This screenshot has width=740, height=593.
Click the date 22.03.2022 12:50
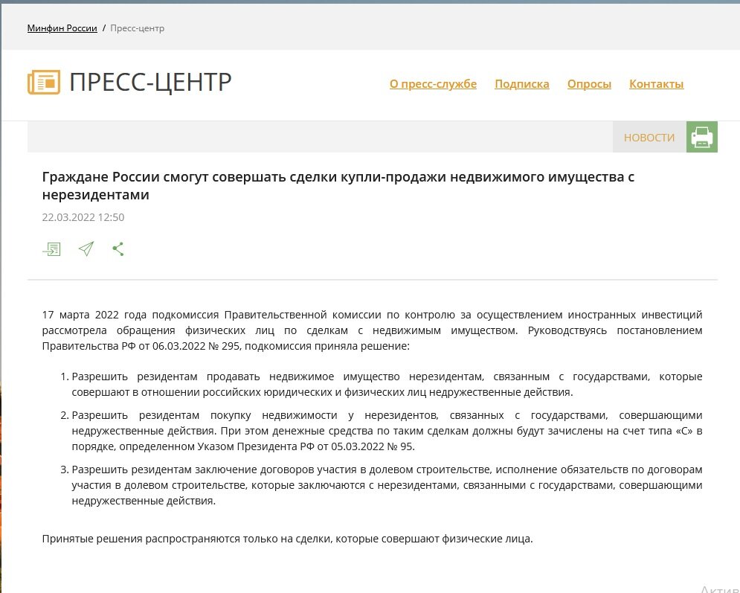[83, 217]
